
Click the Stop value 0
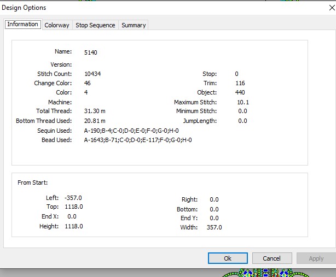tap(236, 74)
